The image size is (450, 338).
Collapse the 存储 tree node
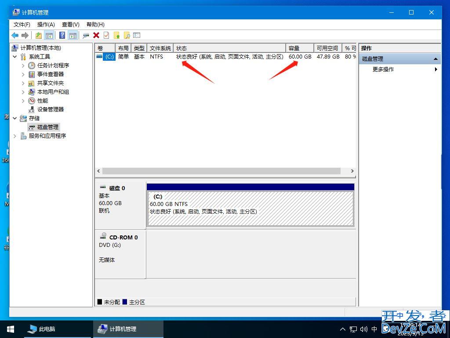[x=15, y=118]
